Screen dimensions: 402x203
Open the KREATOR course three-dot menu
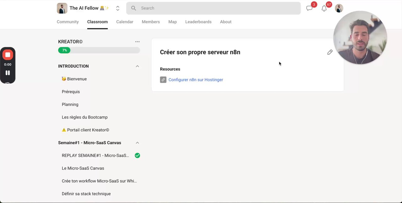click(137, 42)
